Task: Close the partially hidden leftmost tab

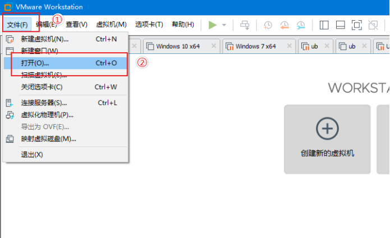Action: pos(134,46)
